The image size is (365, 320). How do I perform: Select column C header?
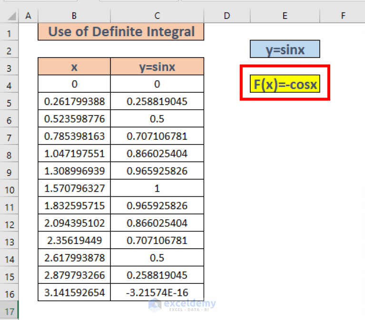[157, 16]
